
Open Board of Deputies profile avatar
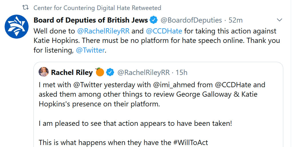[17, 27]
